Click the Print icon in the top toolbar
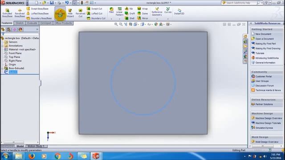Viewport: 285px width, 160px height. click(x=59, y=3)
